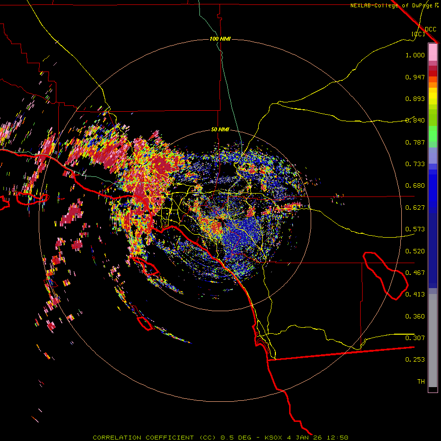Click the 0.840 color scale value

415,121
